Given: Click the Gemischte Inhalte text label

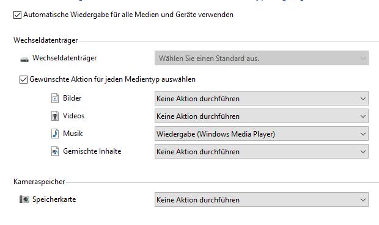Looking at the screenshot, I should coord(92,151).
